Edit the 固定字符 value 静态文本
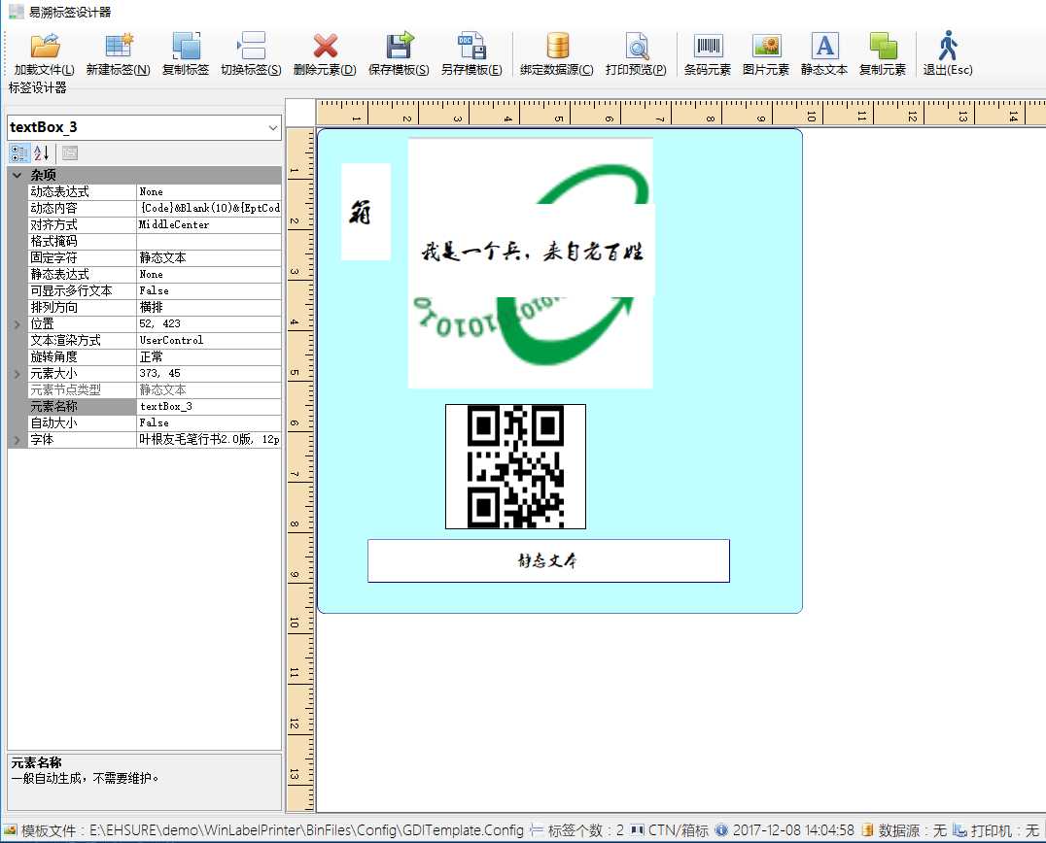 pyautogui.click(x=209, y=258)
